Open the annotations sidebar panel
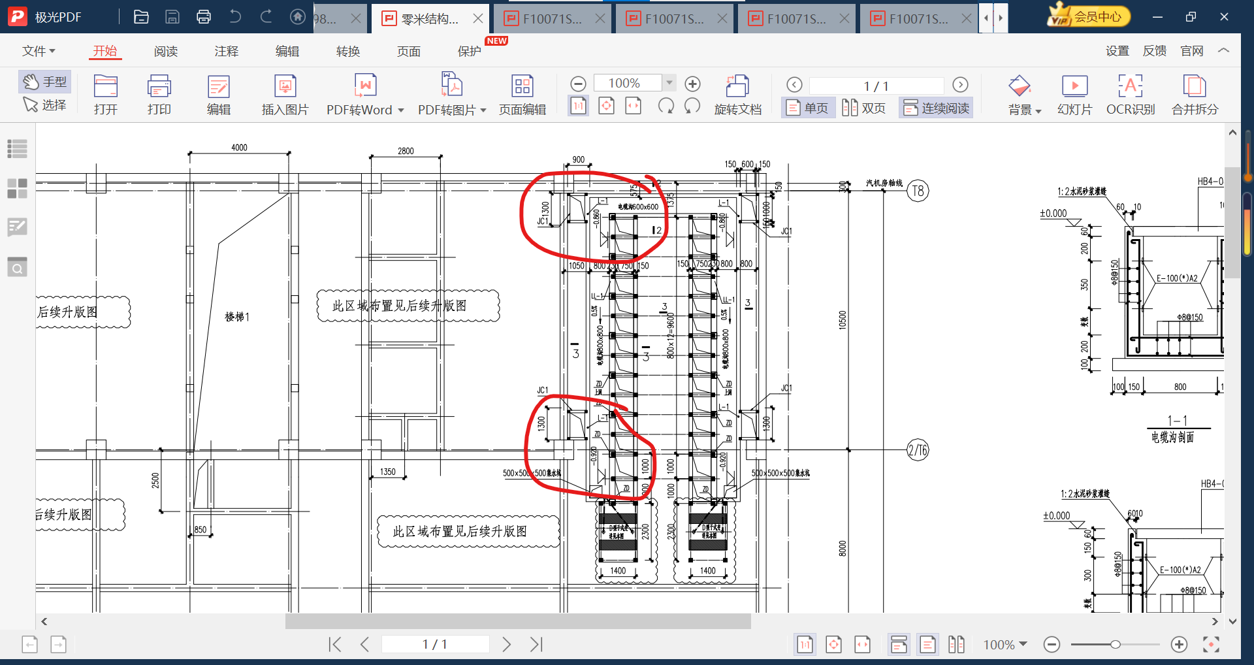 tap(18, 227)
